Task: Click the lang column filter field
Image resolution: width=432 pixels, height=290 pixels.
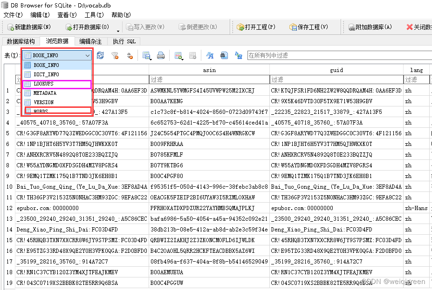Action: point(416,79)
